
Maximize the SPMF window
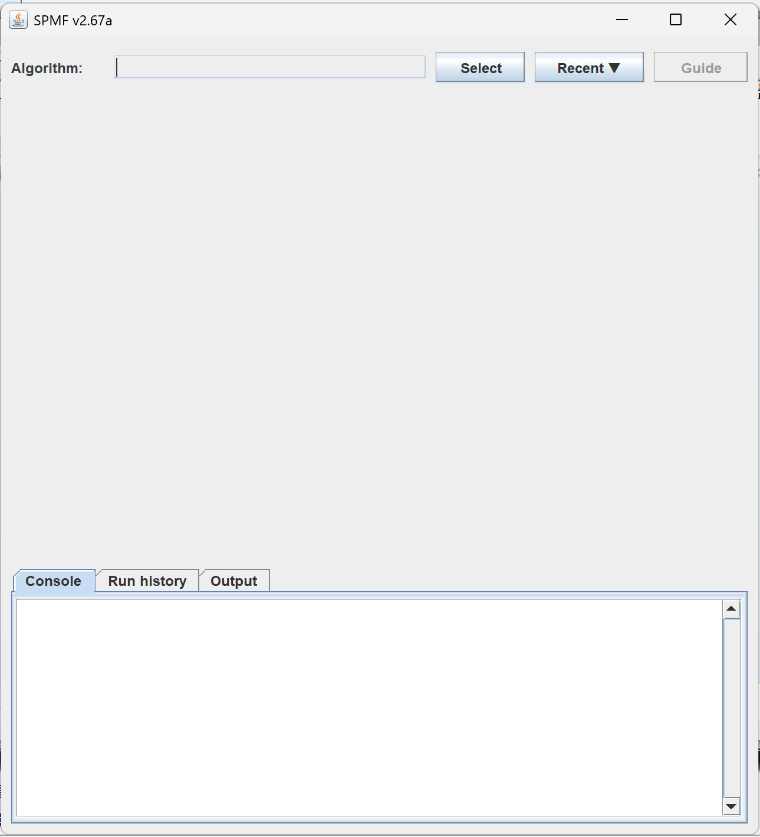tap(676, 20)
